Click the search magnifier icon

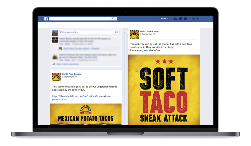point(113,18)
